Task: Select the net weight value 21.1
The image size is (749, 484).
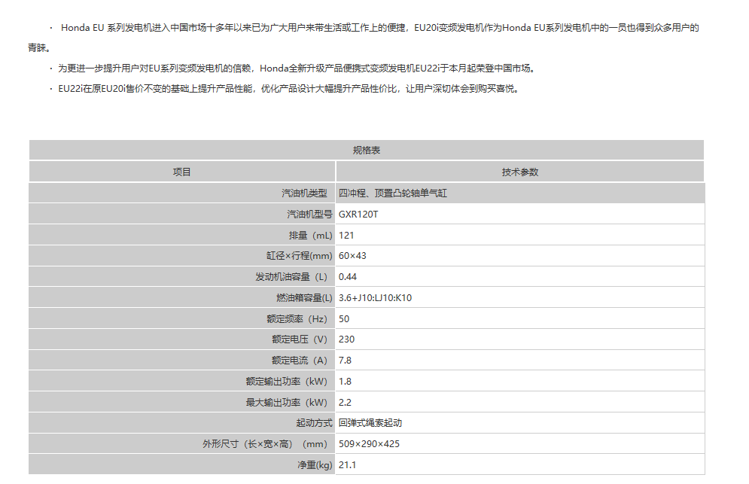Action: tap(347, 465)
